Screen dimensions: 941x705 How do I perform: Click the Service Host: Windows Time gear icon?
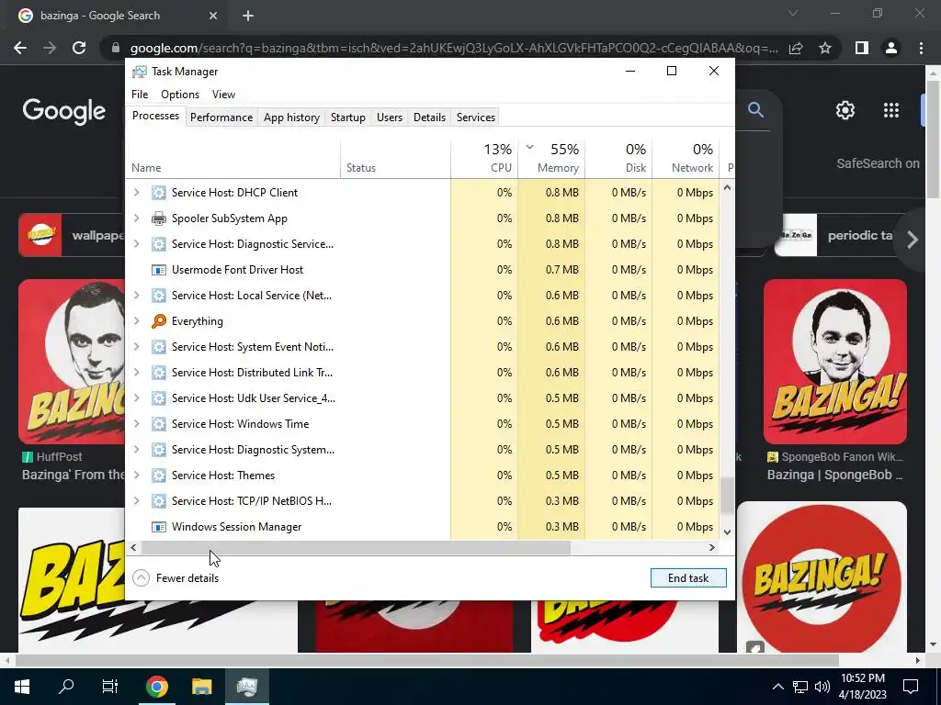point(158,424)
